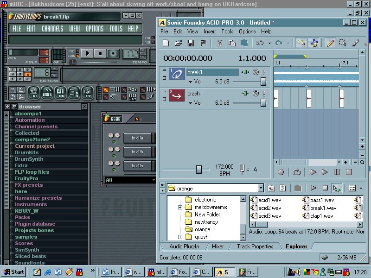This screenshot has height=278, width=371.
Task: Open the DrumKits folder in Browser
Action: coord(26,152)
